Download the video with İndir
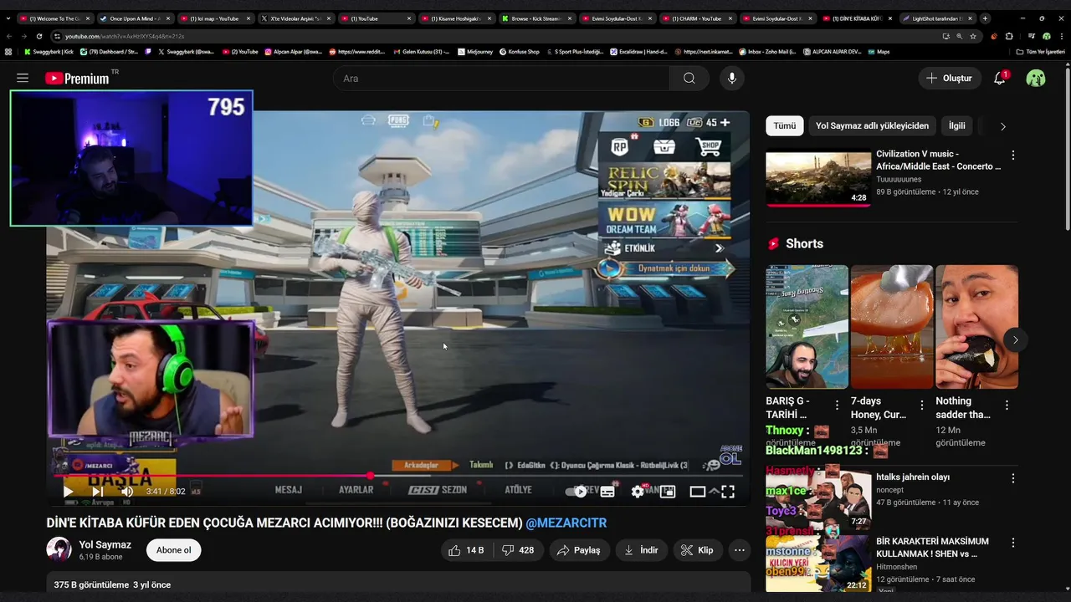Image resolution: width=1071 pixels, height=602 pixels. point(642,550)
